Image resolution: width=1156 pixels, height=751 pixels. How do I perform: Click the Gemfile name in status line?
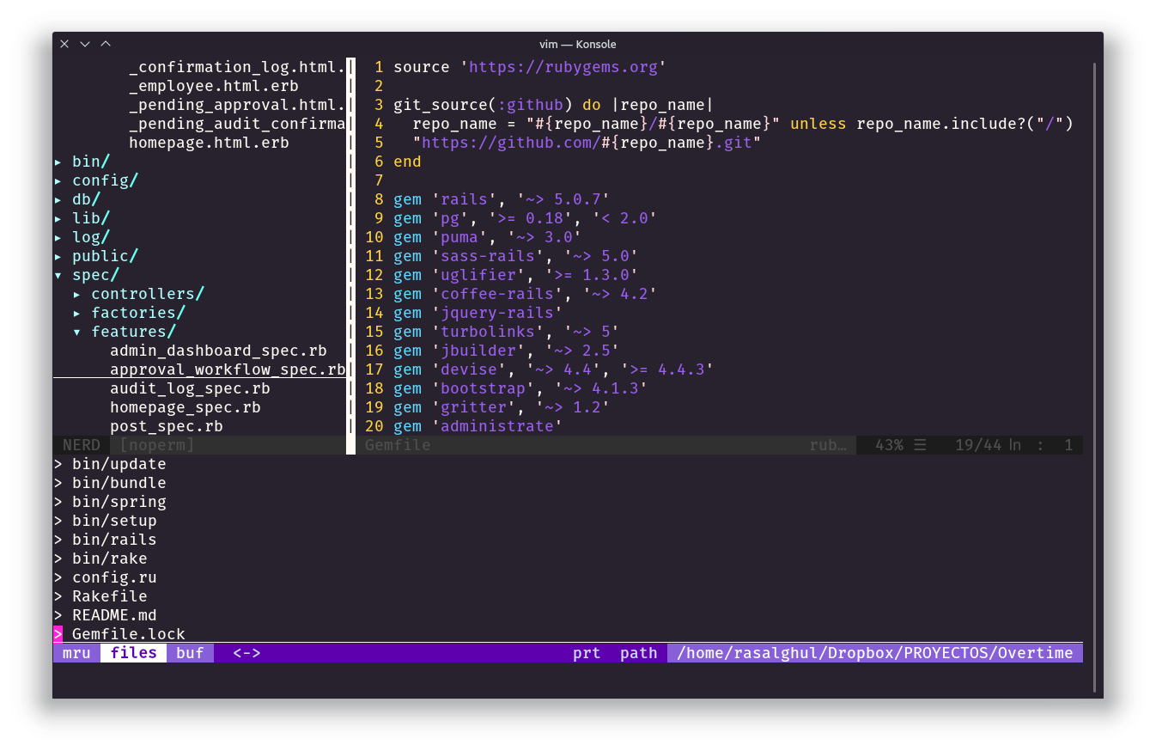(x=398, y=445)
